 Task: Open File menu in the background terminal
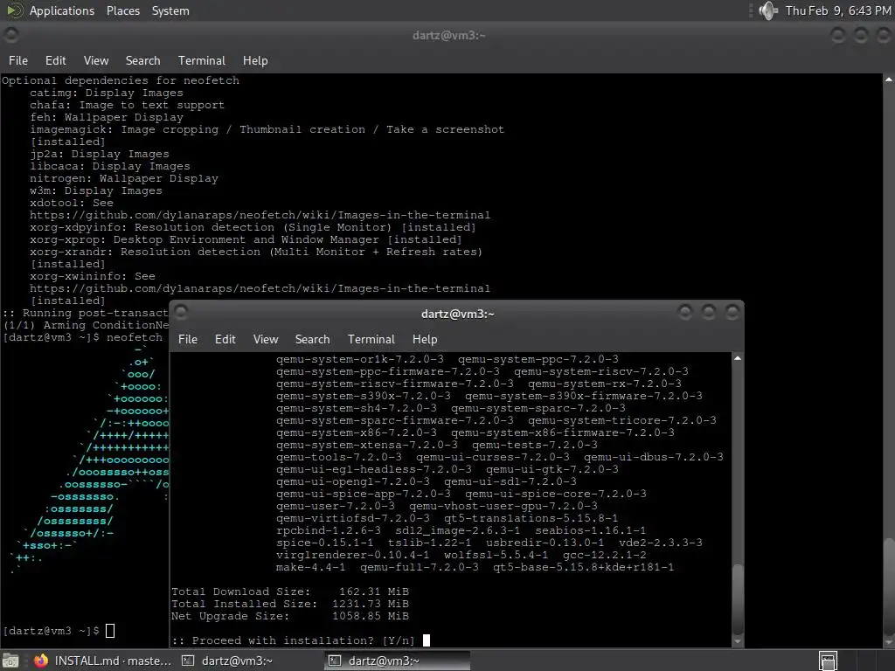coord(18,60)
